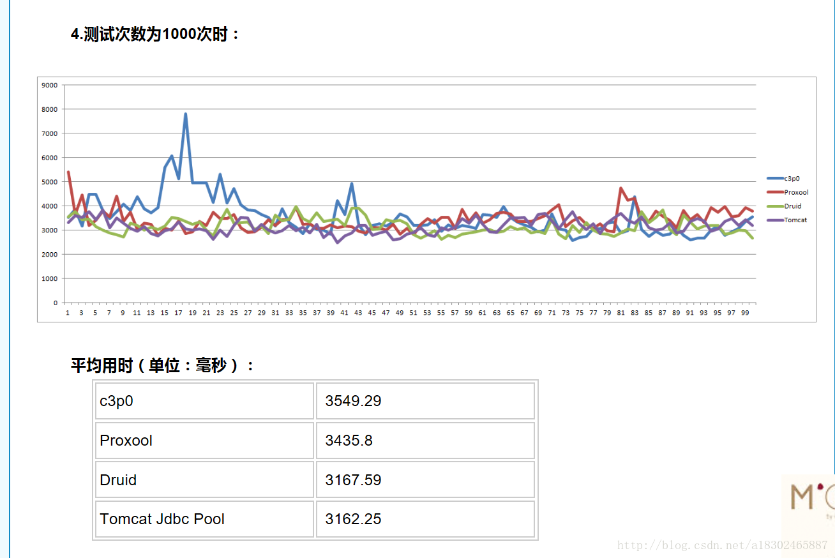
Task: Select the value 3549.29 cell
Action: point(425,401)
